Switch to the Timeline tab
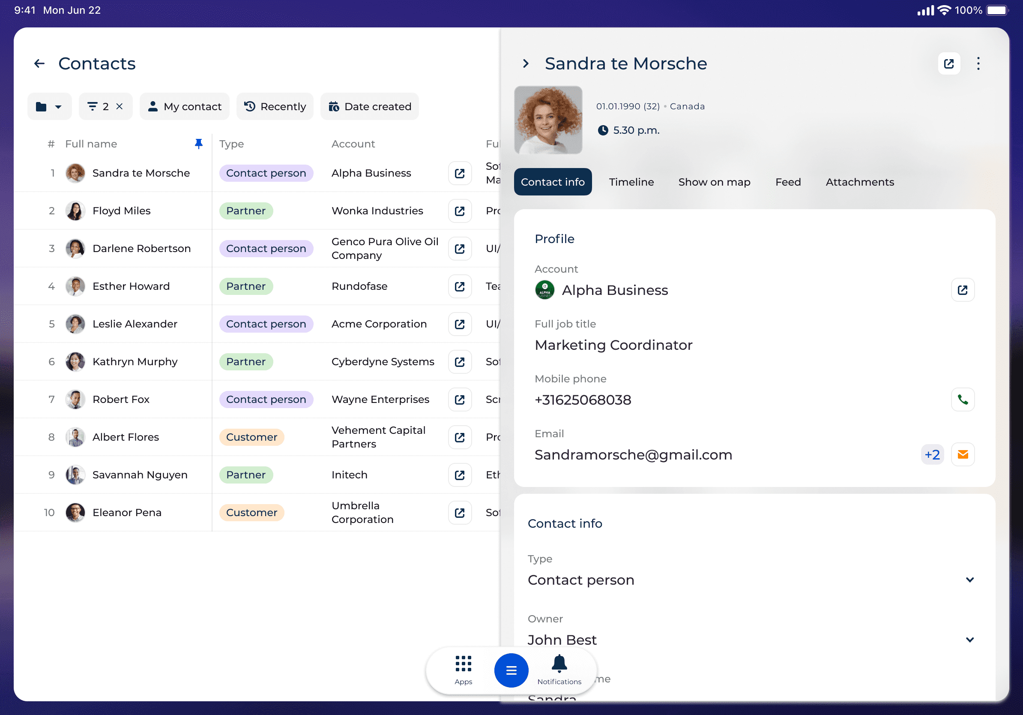 pyautogui.click(x=631, y=182)
